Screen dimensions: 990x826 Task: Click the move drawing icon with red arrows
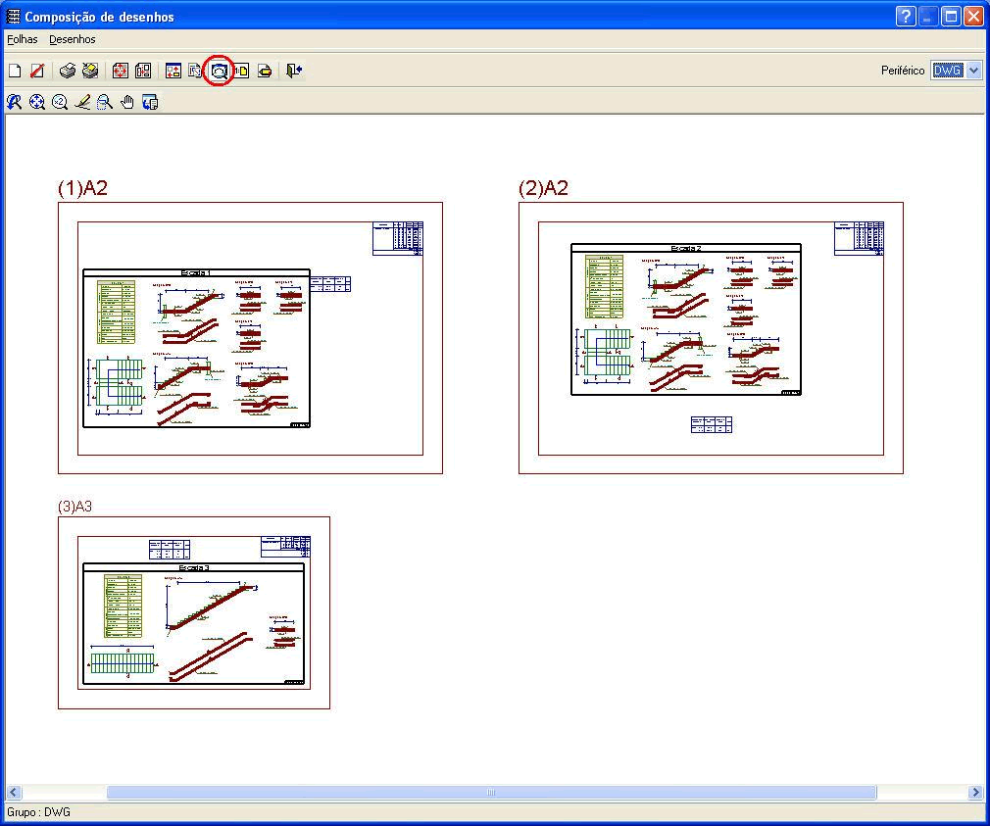click(120, 71)
